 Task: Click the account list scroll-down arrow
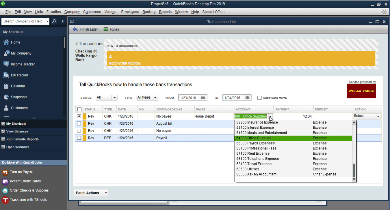354,179
